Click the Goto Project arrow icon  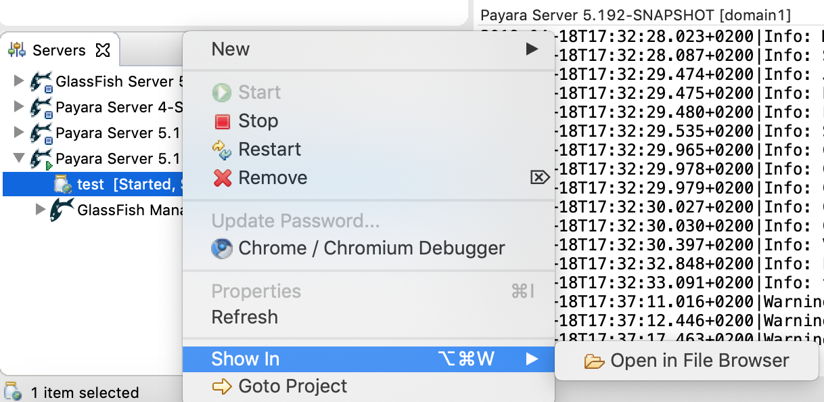coord(222,386)
